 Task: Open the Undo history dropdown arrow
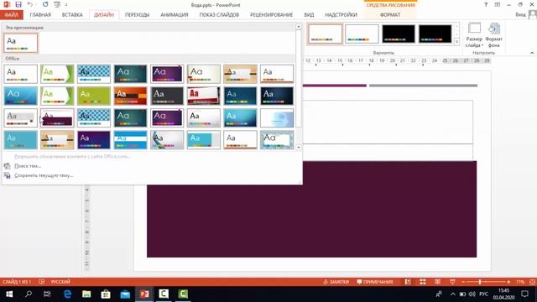(x=36, y=4)
